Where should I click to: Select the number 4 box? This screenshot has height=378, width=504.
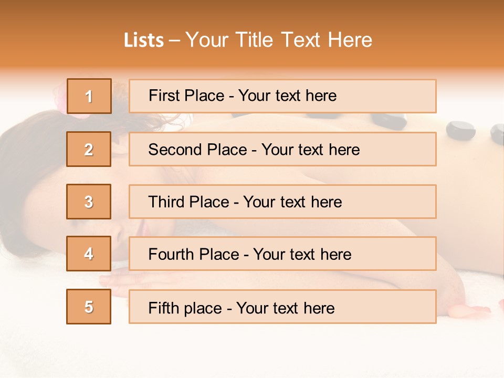89,254
